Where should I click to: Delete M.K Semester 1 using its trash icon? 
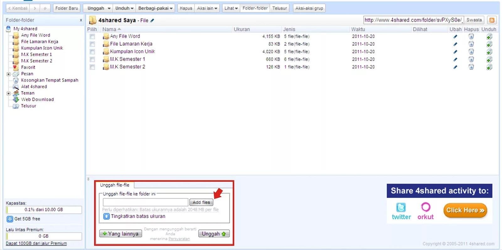click(471, 59)
